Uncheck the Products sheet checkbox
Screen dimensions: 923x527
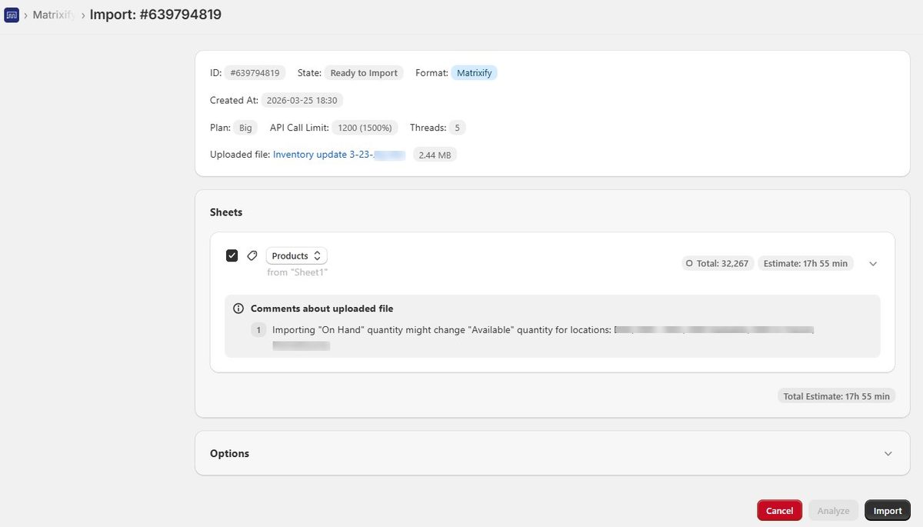(232, 255)
